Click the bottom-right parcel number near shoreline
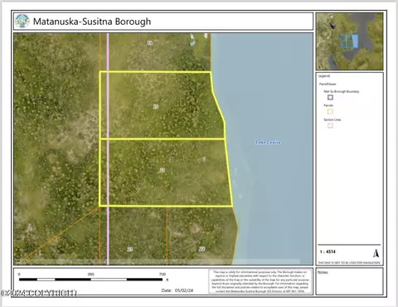This screenshot has height=307, width=398. 202,249
